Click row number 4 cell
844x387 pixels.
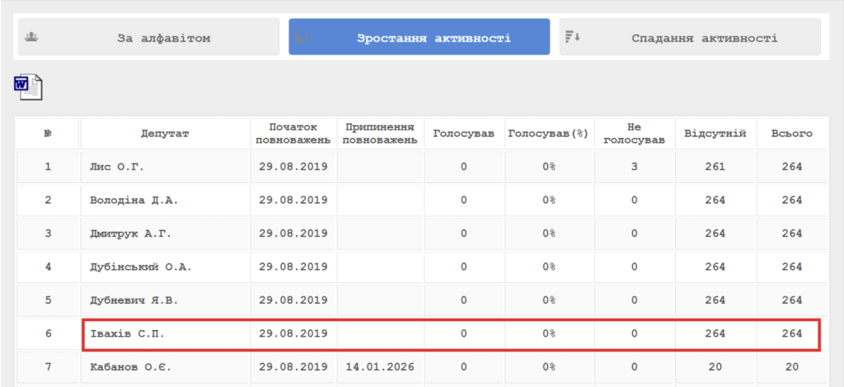click(48, 267)
